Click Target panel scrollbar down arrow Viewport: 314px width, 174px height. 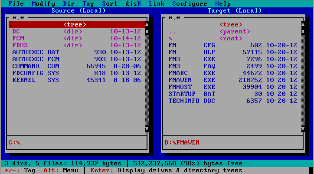point(303,129)
